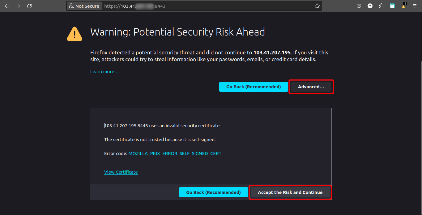
Task: Reload the current page
Action: [x=29, y=6]
